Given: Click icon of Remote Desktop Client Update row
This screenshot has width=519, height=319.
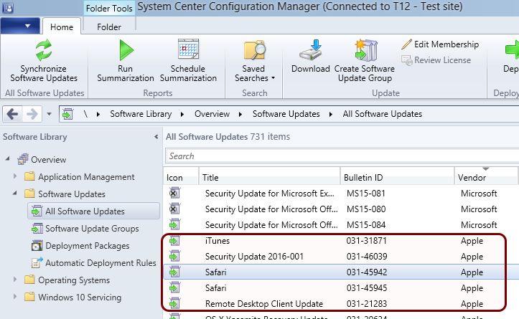Looking at the screenshot, I should [174, 303].
